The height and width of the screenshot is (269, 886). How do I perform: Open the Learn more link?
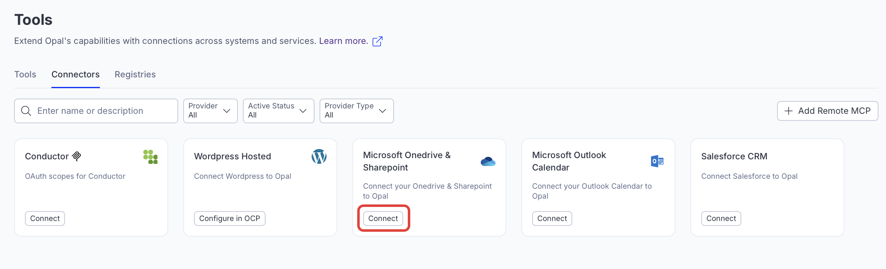(x=343, y=41)
